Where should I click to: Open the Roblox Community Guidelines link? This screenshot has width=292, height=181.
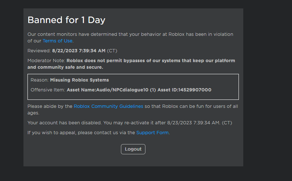click(108, 106)
